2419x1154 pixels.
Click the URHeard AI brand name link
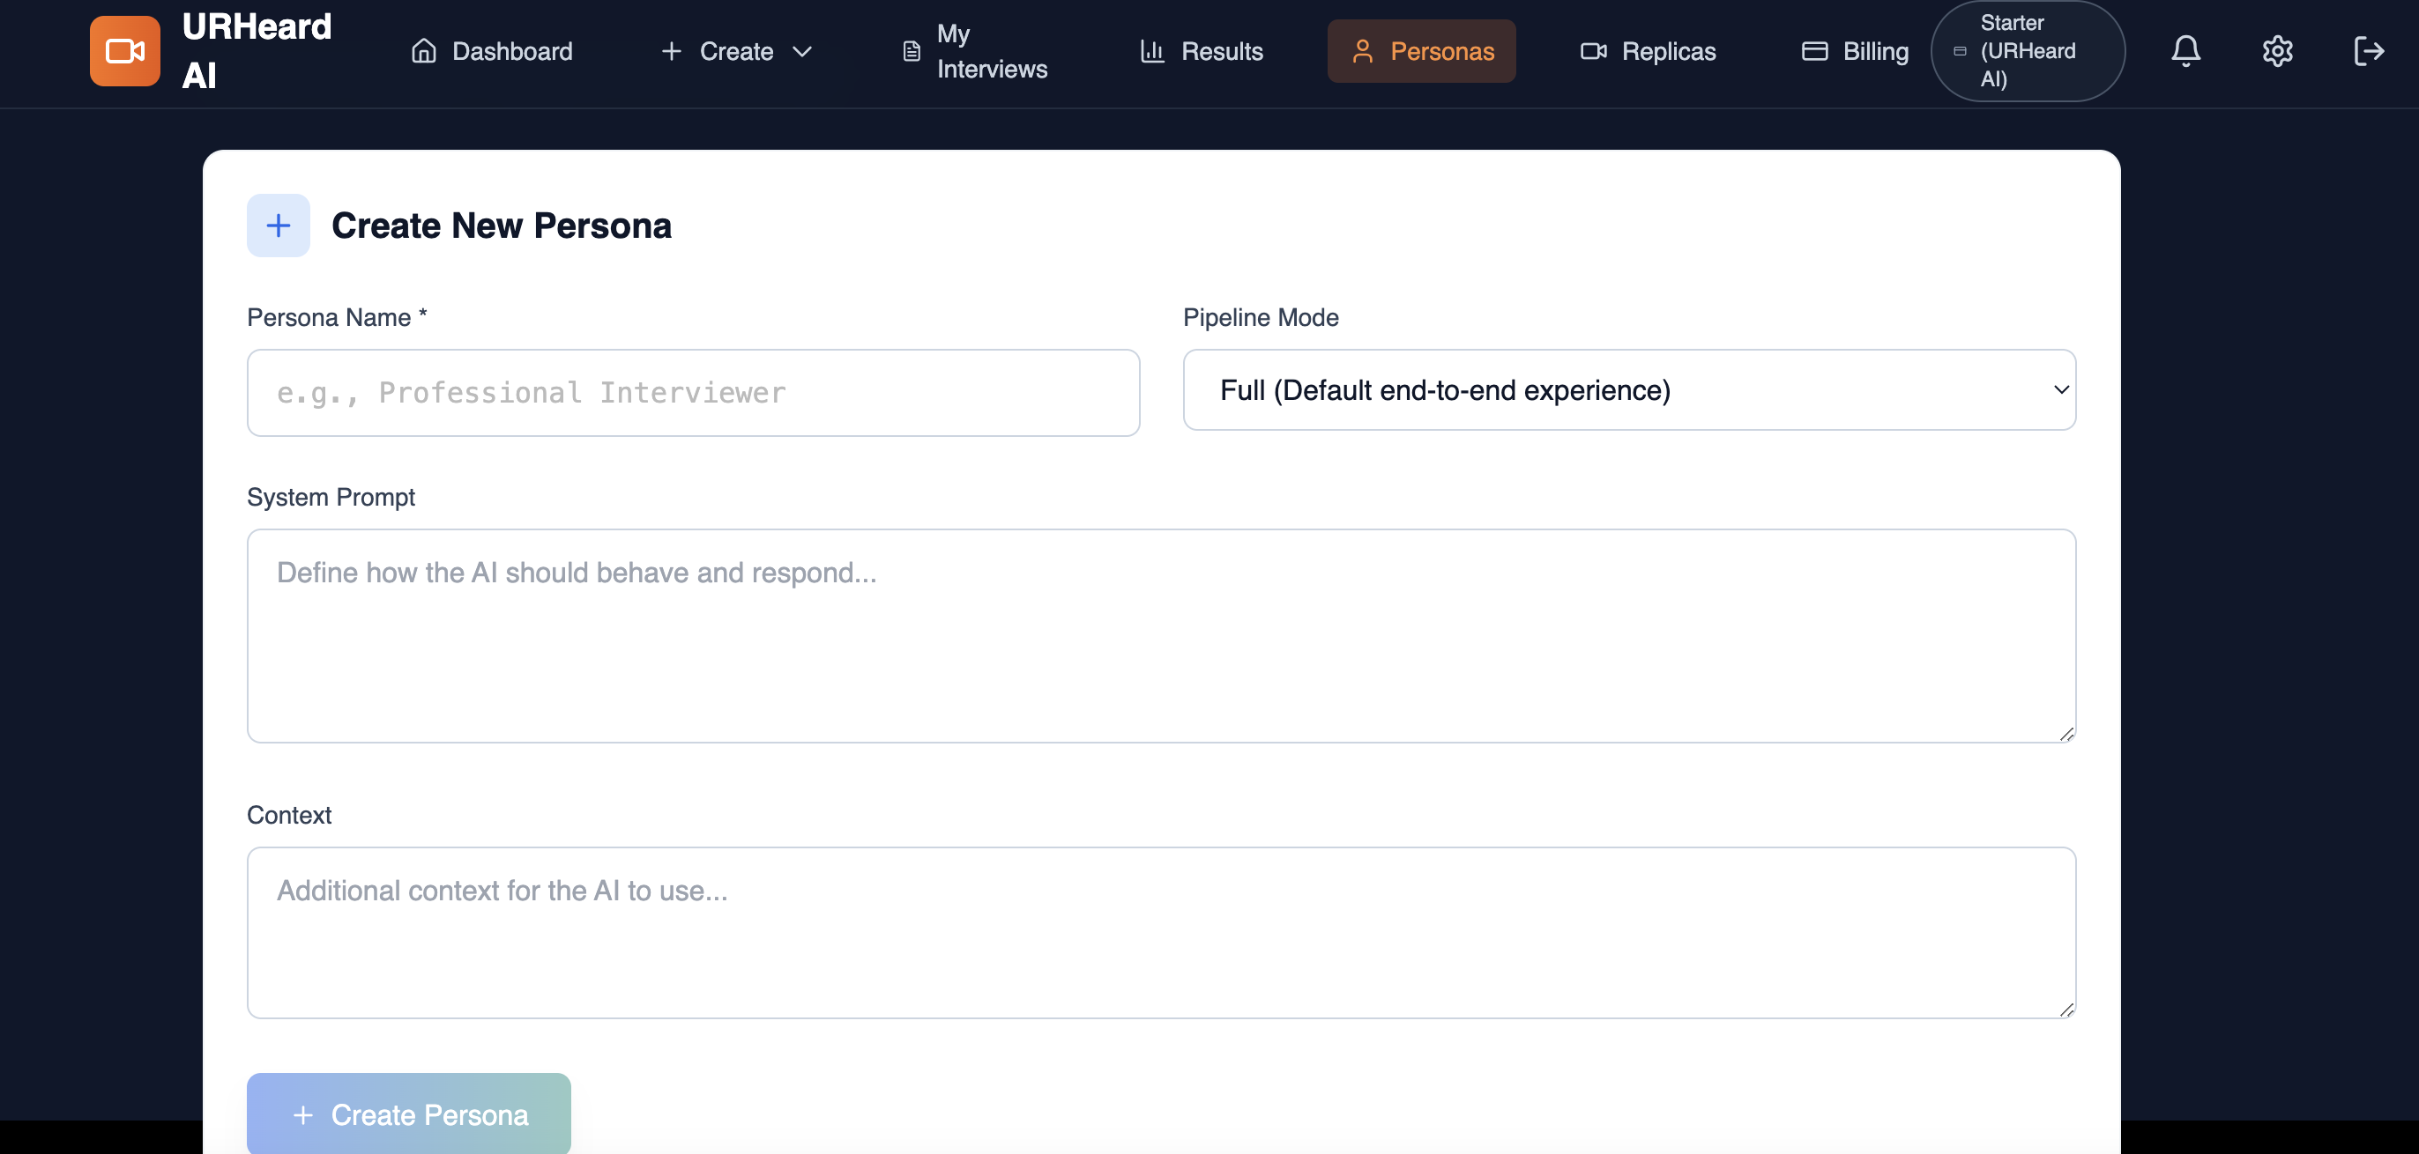257,51
